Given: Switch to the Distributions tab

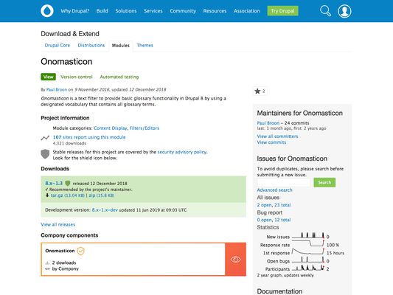Looking at the screenshot, I should coord(91,46).
